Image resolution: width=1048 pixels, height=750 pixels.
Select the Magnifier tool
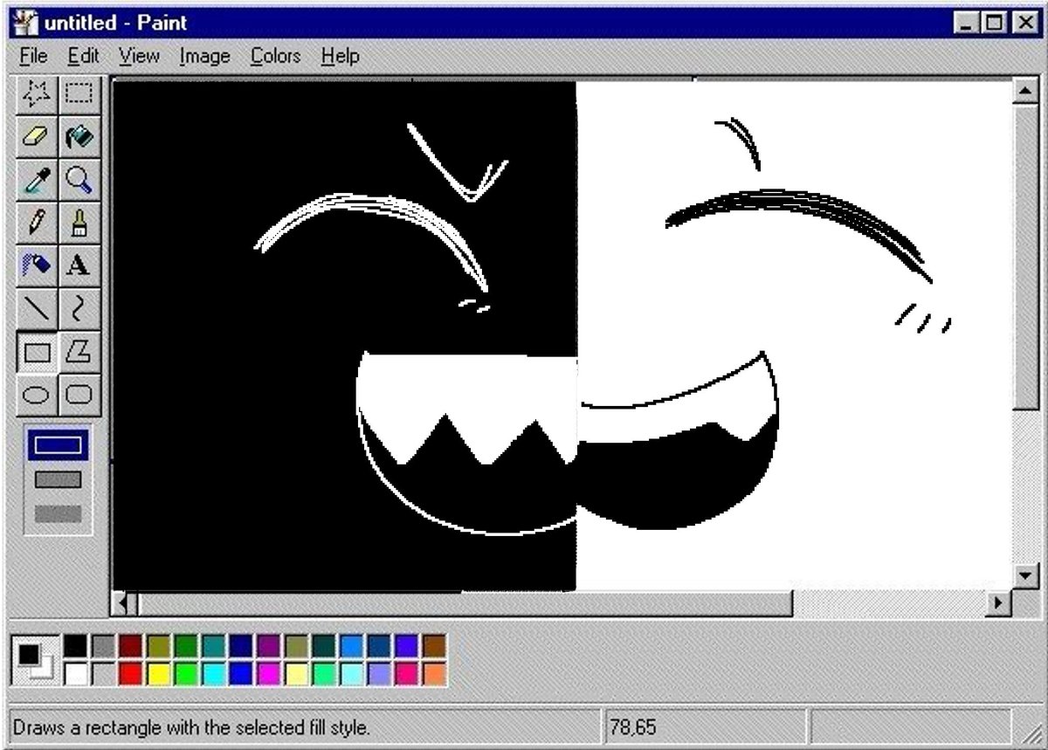[x=79, y=180]
